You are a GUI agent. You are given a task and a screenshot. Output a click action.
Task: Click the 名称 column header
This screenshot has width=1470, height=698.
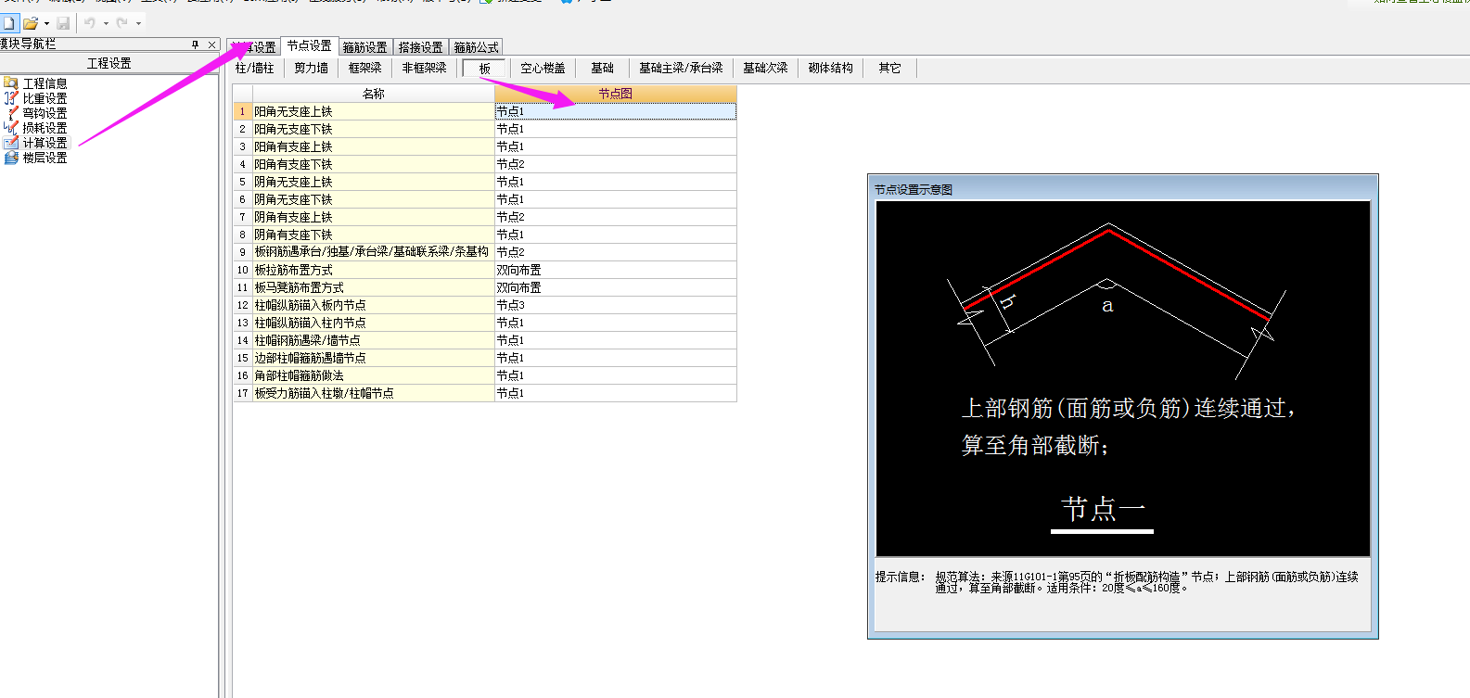pos(374,94)
